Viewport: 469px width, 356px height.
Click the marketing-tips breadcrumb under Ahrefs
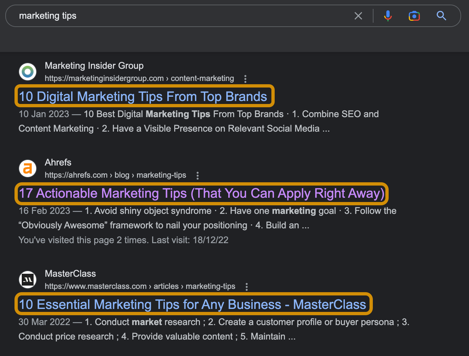(161, 175)
